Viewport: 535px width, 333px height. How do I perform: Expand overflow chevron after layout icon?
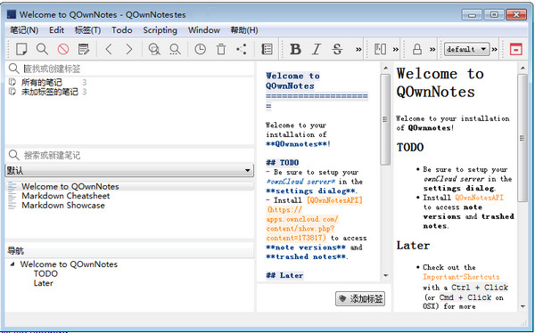[x=395, y=50]
